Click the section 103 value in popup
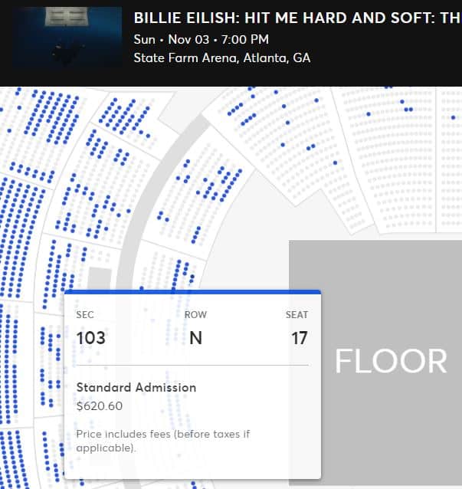462x489 pixels. coord(90,338)
